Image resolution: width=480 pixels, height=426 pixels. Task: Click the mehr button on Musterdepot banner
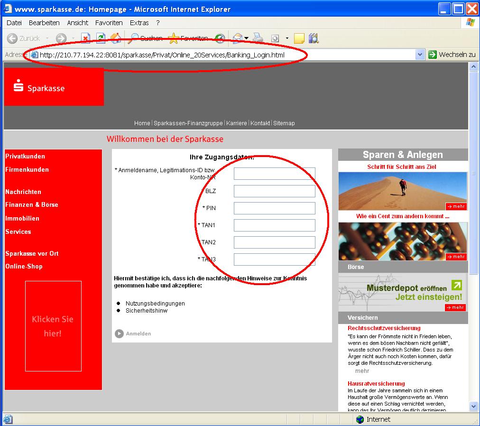(455, 307)
